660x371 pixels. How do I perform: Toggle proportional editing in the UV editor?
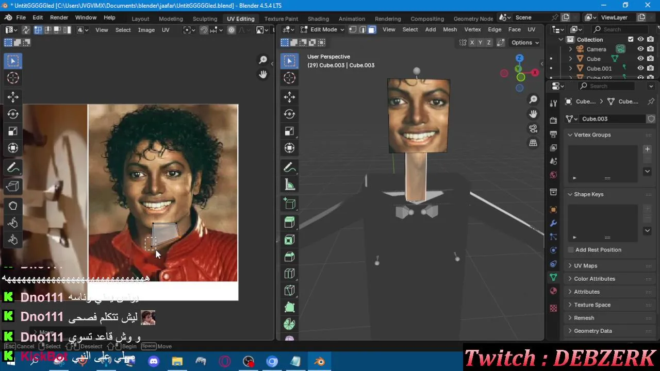(232, 30)
